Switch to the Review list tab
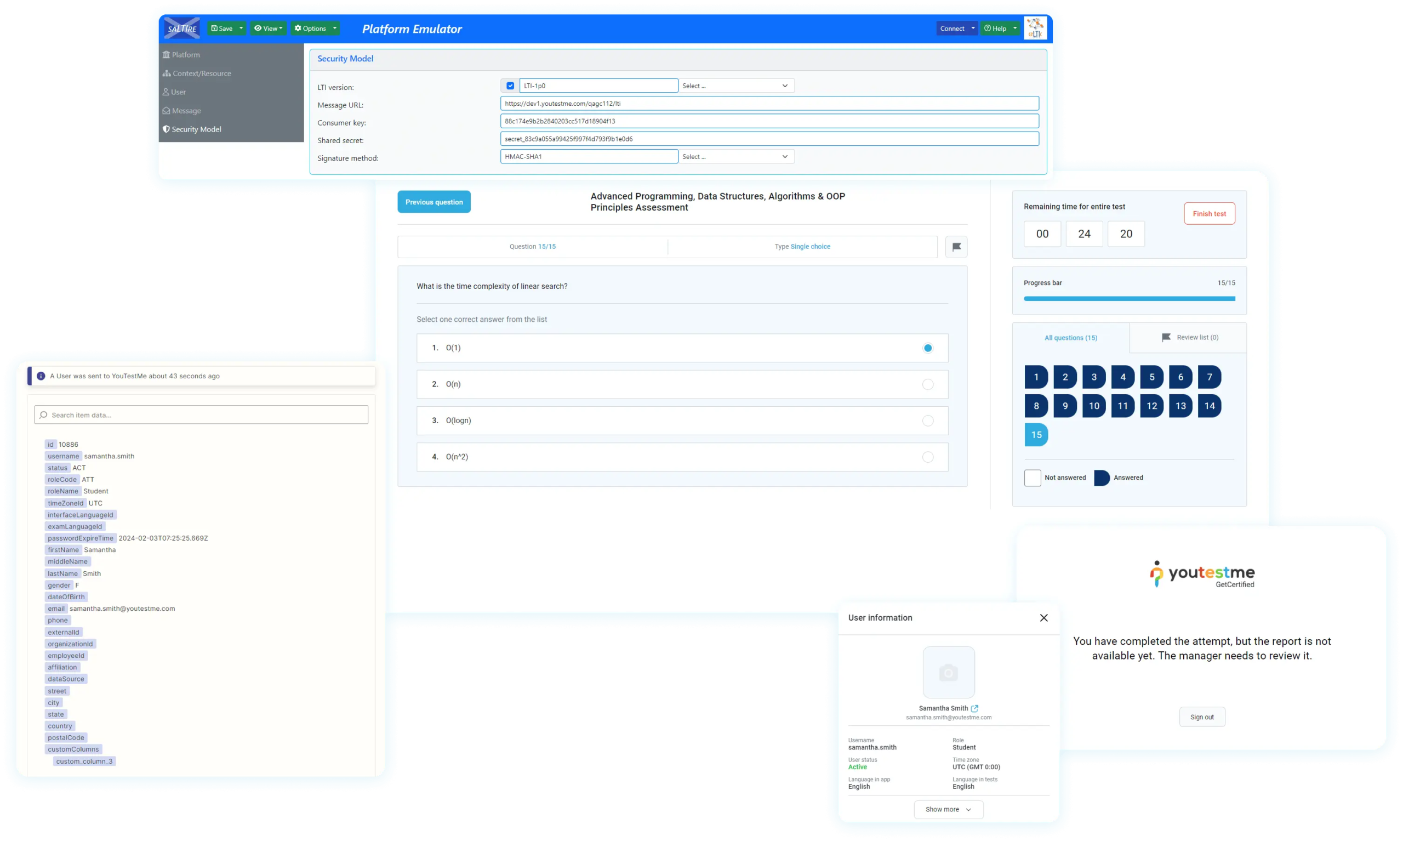 tap(1189, 337)
